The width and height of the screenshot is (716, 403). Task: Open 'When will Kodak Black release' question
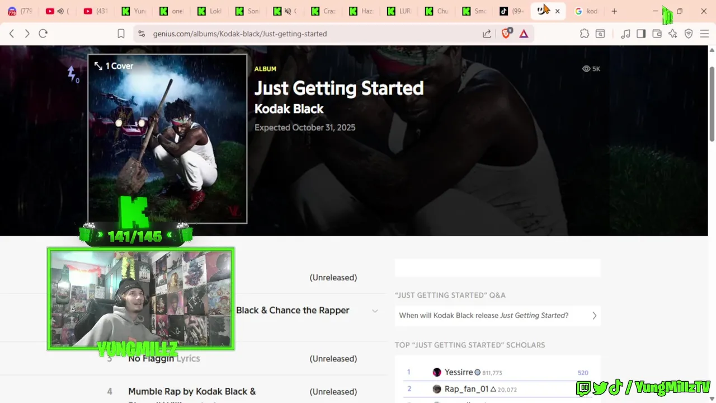[x=498, y=316]
